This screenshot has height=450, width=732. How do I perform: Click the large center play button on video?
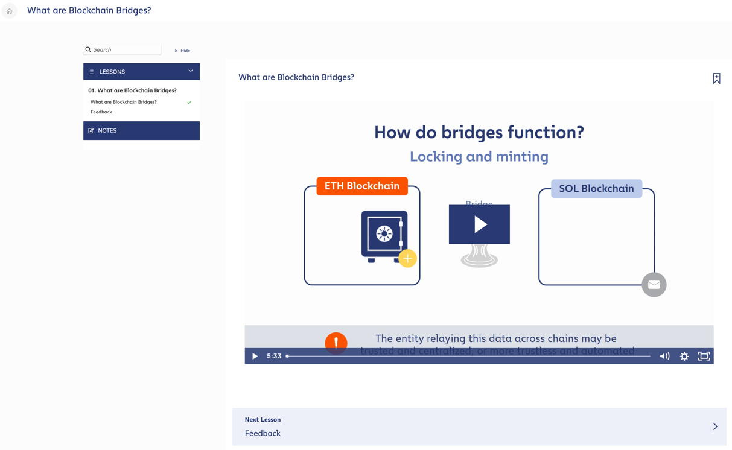(479, 224)
